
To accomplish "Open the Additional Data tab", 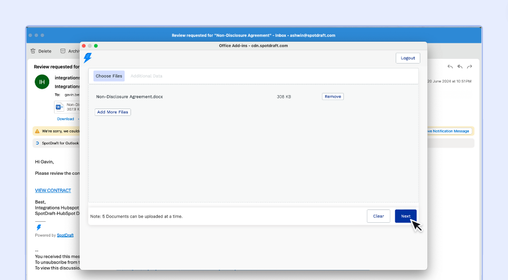I will (x=146, y=76).
